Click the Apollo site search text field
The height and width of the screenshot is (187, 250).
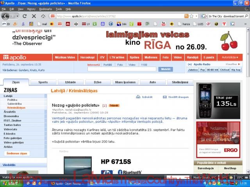point(121,69)
